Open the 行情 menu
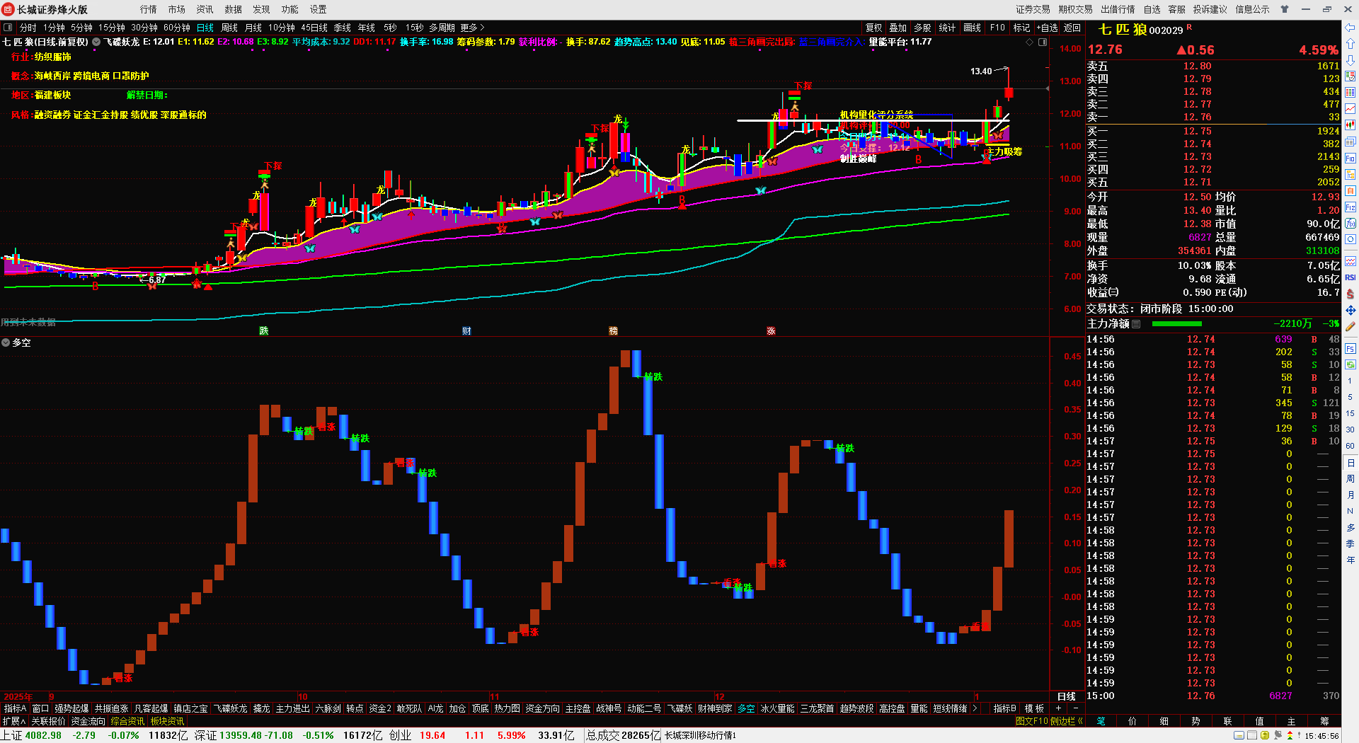Viewport: 1359px width, 743px height. [149, 9]
